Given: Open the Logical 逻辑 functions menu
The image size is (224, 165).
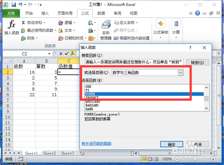Looking at the screenshot, I should 67,23.
